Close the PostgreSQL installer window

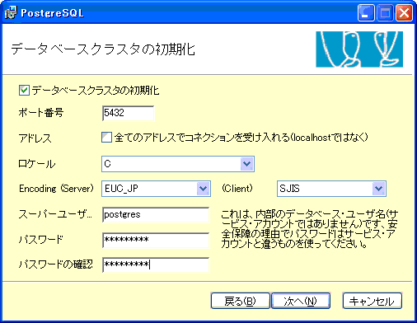[404, 12]
